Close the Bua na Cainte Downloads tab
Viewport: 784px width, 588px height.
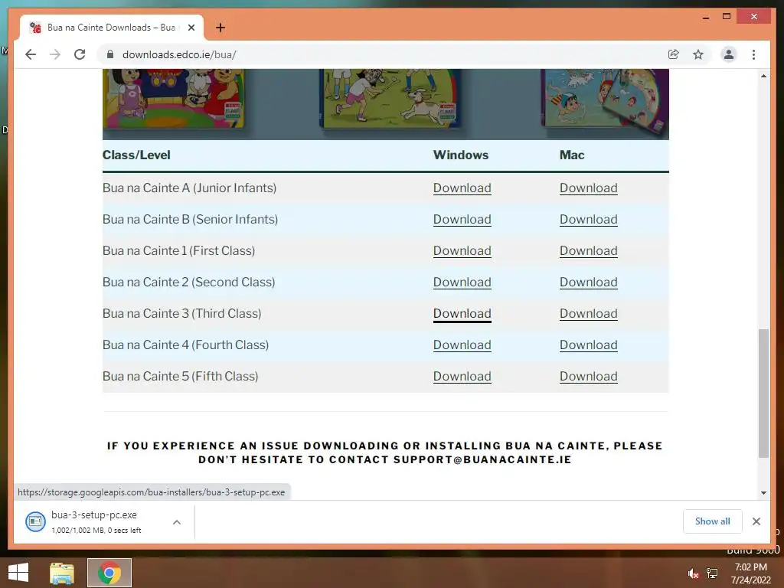pyautogui.click(x=191, y=28)
